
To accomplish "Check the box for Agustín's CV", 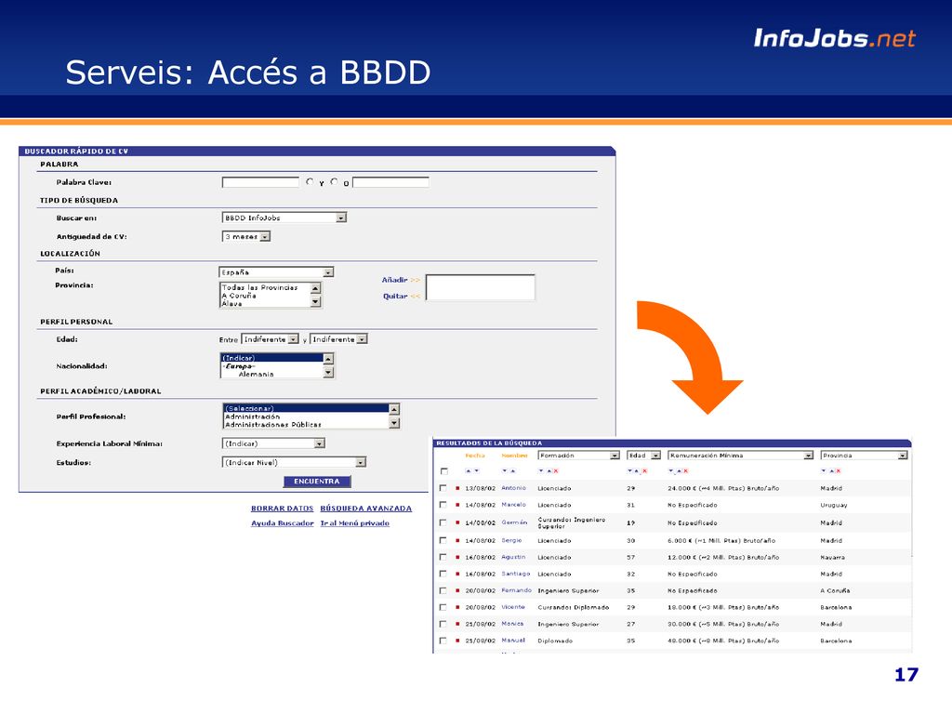I will (x=443, y=557).
